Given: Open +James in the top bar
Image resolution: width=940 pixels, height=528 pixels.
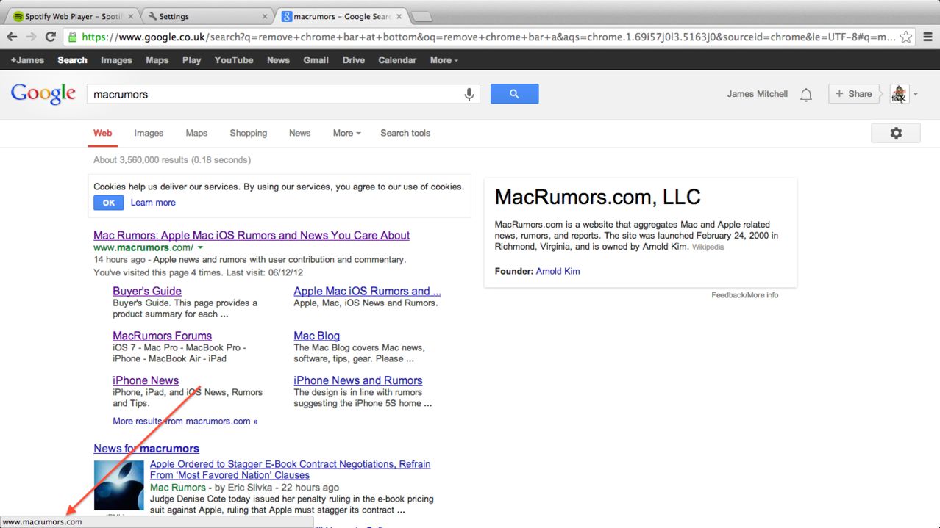Looking at the screenshot, I should 27,60.
